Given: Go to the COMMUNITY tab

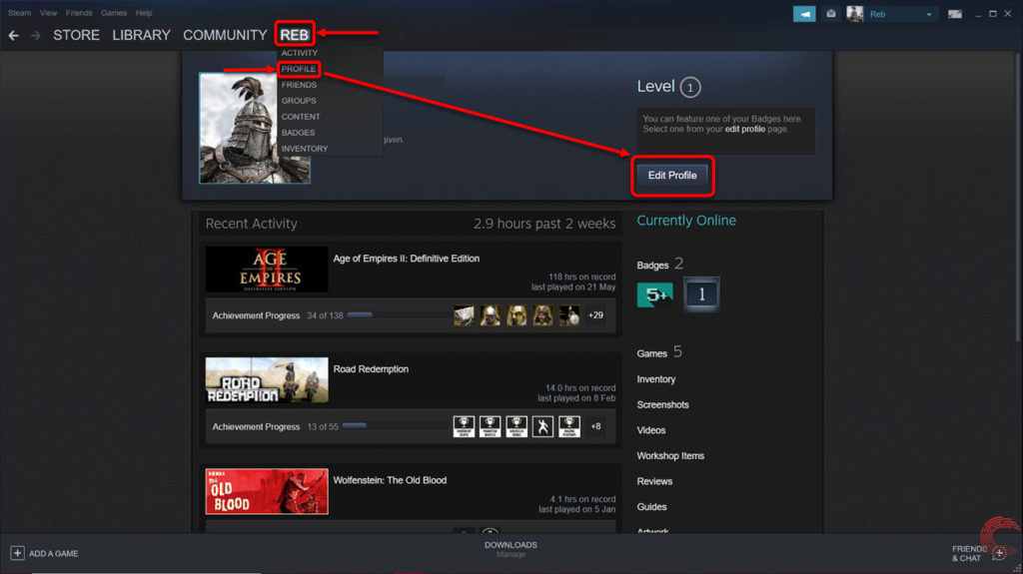Looking at the screenshot, I should pos(225,35).
